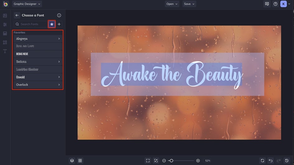Expand Bellota font variants chevron
The image size is (294, 165).
[x=59, y=62]
